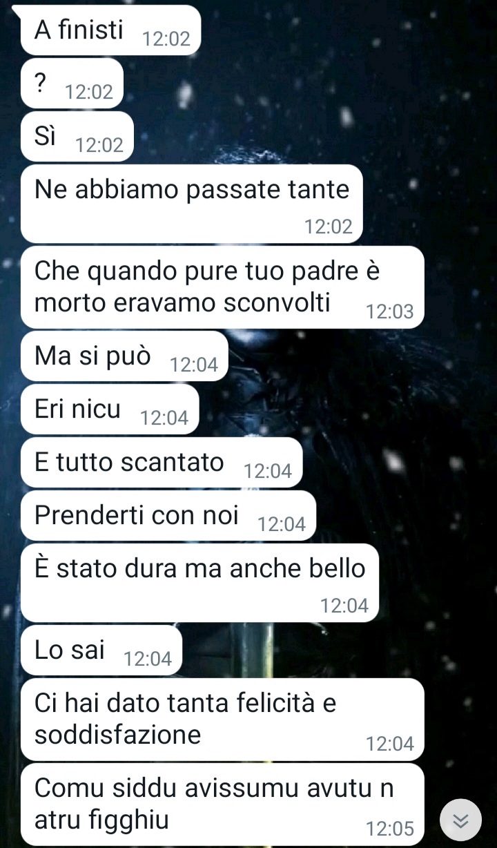Tap the 'Prenderti con noi' message
Image resolution: width=497 pixels, height=848 pixels.
(x=168, y=515)
